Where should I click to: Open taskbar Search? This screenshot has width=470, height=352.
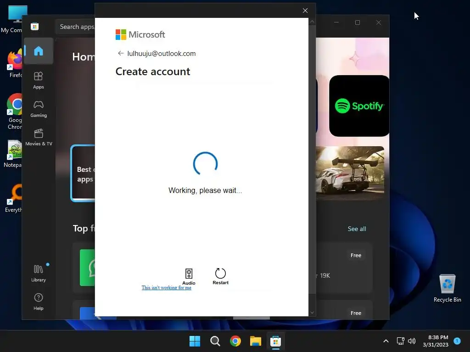[x=215, y=341]
